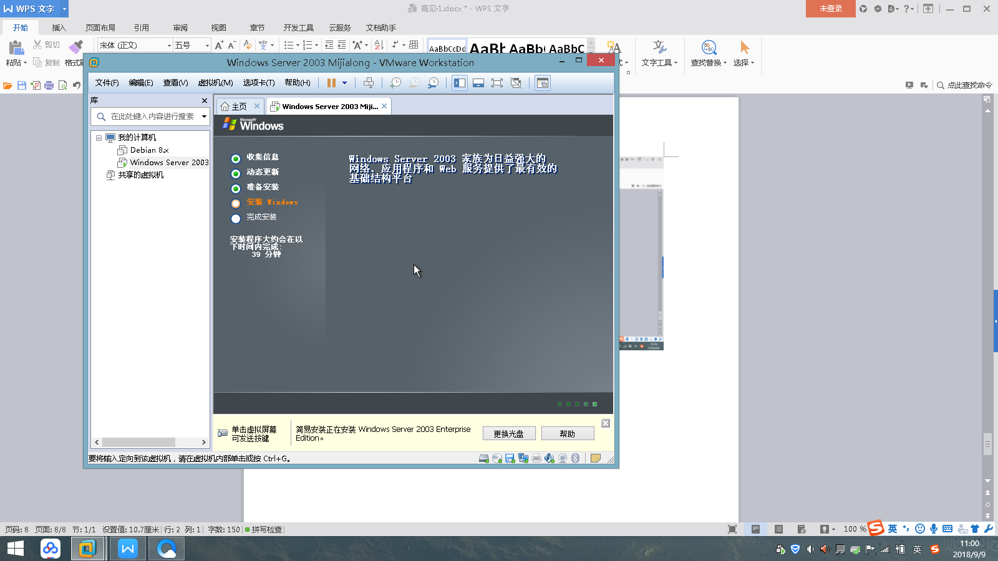Click the WPS paste (粘贴) icon
The image size is (998, 561).
click(x=16, y=49)
